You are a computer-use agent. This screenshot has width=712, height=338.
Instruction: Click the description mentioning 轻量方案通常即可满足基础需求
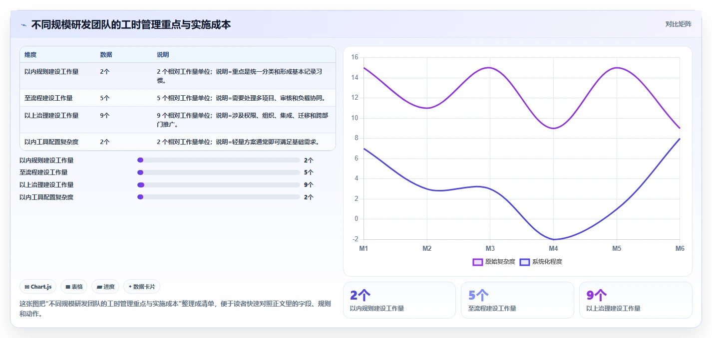tap(238, 142)
